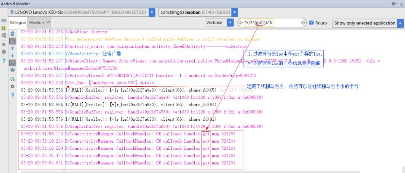Click the blue down arrow icon
This screenshot has width=405, height=173.
pos(12,55)
